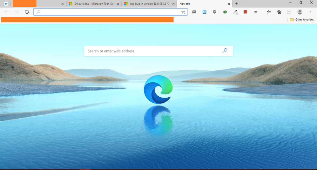Switch to the ntp bug in Version tab
This screenshot has height=170, width=317.
point(149,3)
